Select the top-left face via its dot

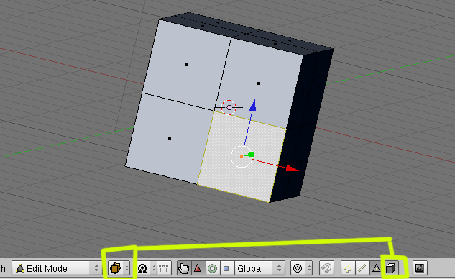187,65
